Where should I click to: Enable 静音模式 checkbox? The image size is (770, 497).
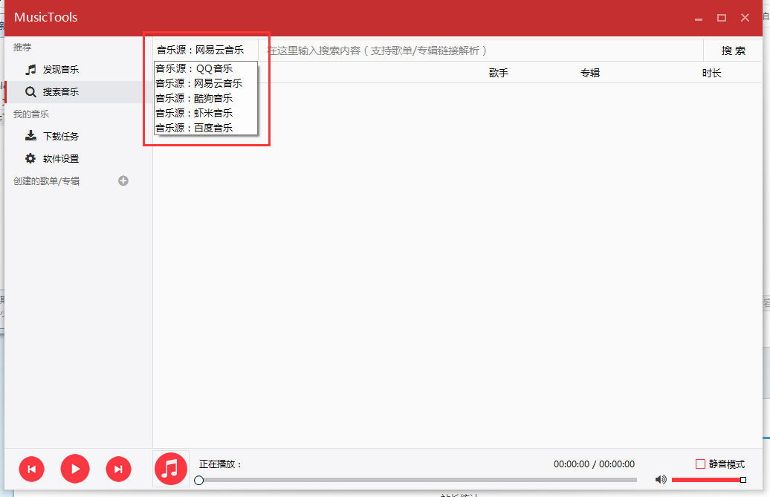coord(700,464)
